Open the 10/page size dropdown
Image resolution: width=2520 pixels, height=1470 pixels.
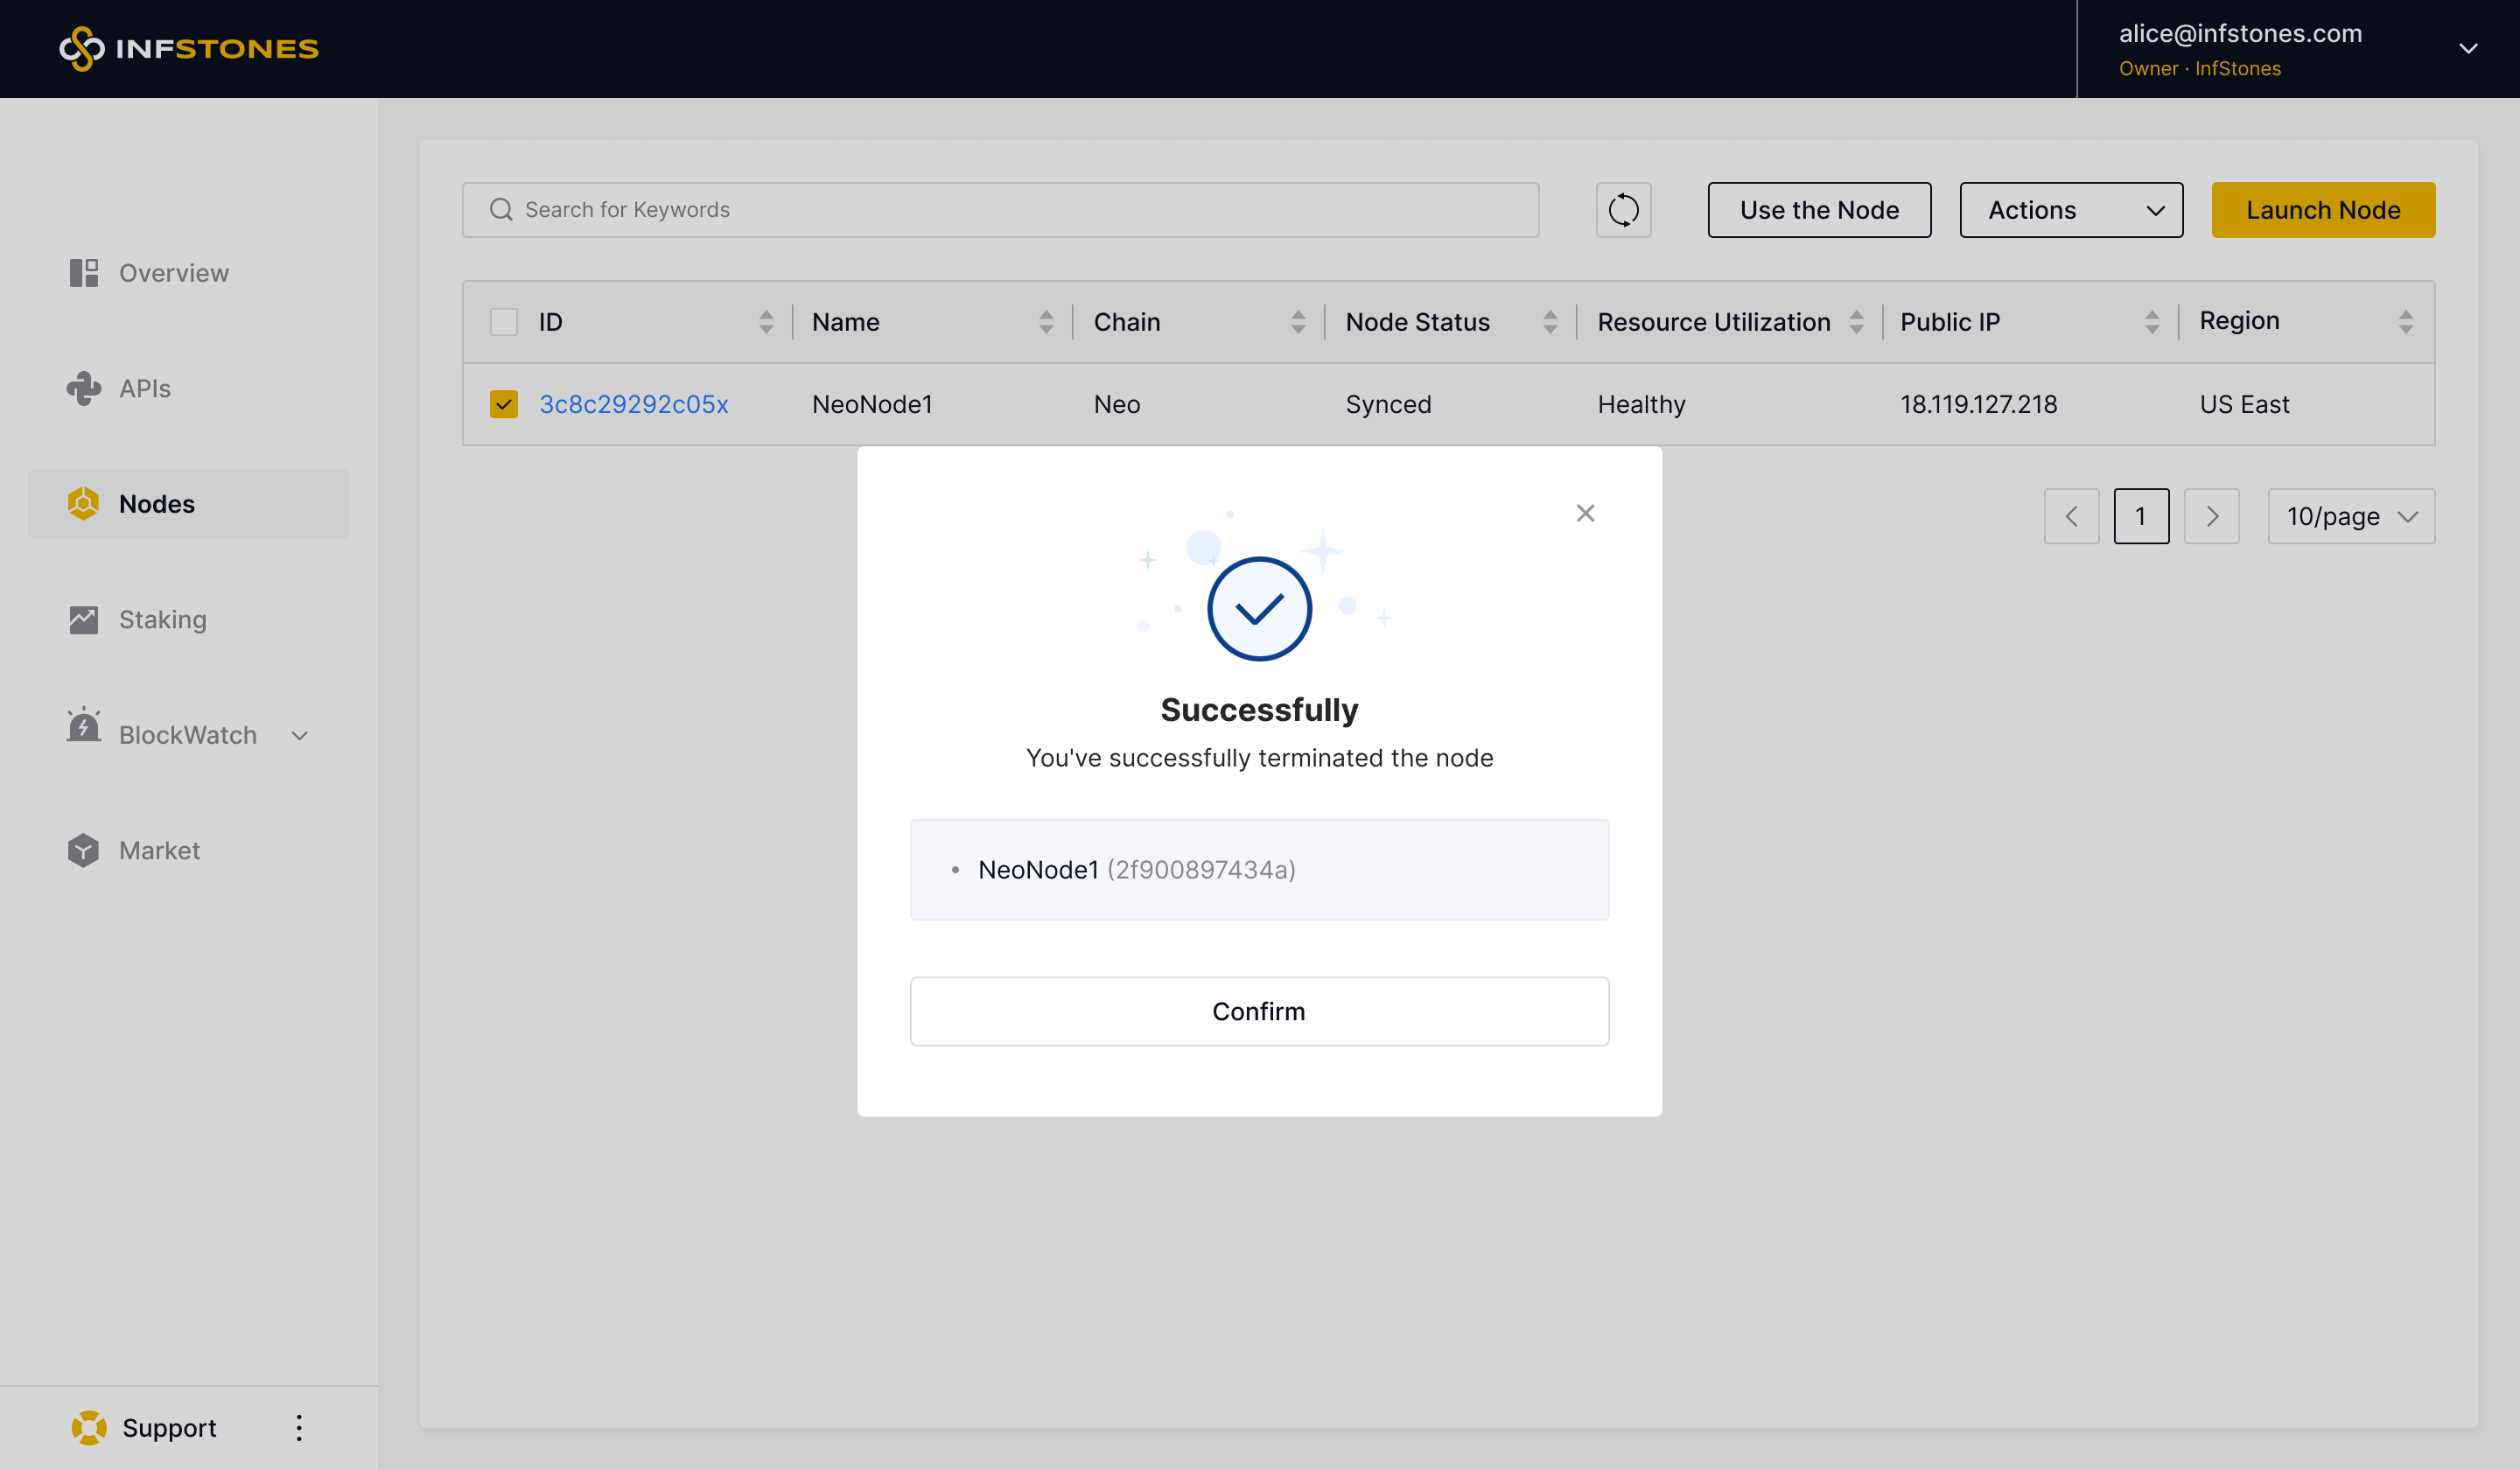click(2350, 516)
